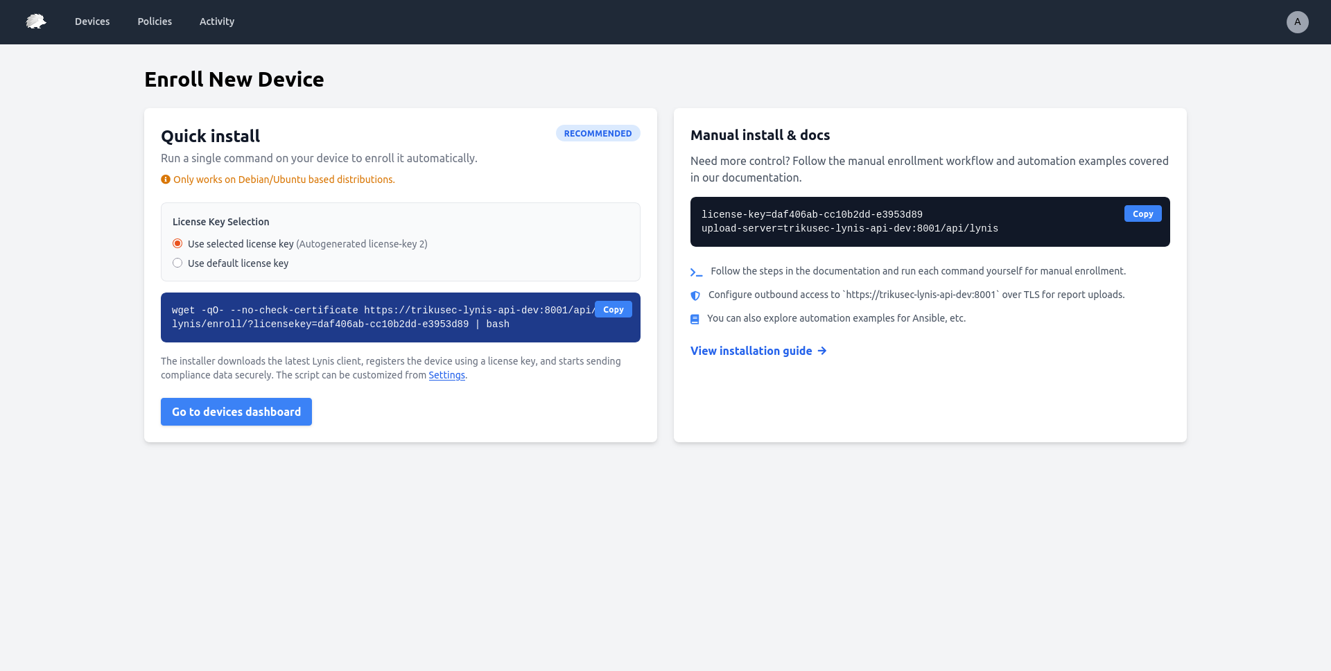This screenshot has width=1331, height=671.
Task: Copy the quick install wget command
Action: [613, 309]
